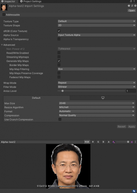Open the Inspector tab kebab menu
This screenshot has height=193, width=137.
click(134, 1)
